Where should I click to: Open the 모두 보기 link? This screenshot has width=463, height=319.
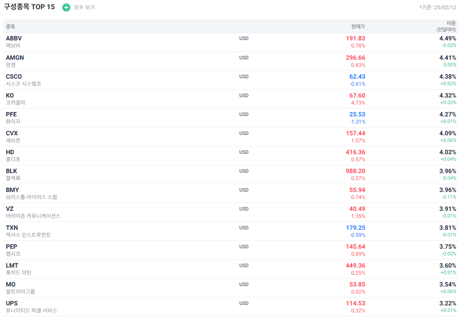coord(84,7)
